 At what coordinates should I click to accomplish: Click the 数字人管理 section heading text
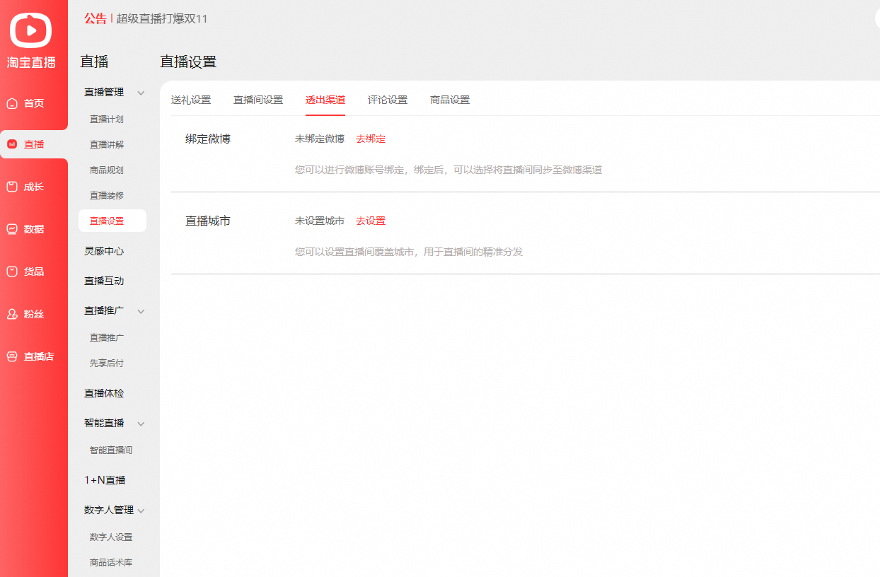point(109,510)
